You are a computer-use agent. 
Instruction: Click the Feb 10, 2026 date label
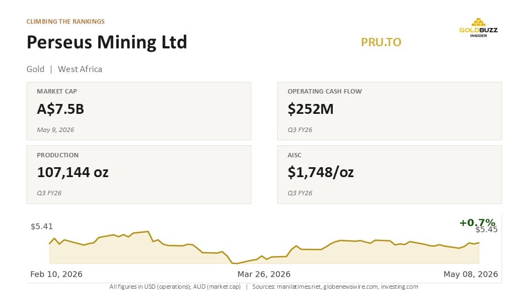(56, 274)
